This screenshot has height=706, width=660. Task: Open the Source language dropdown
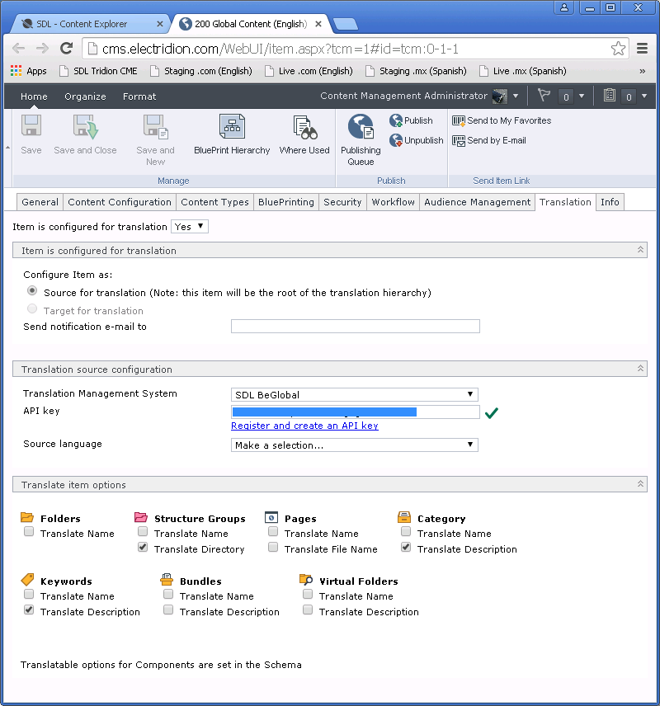click(x=355, y=445)
